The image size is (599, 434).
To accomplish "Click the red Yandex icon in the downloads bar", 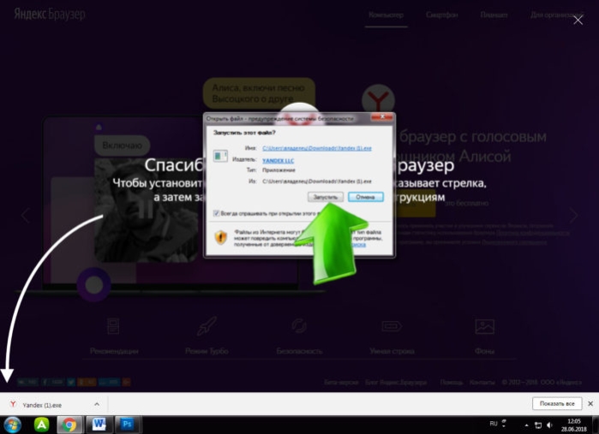I will click(13, 404).
